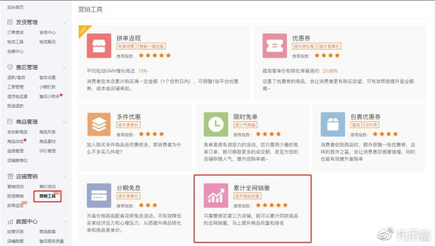Click the 发货管理 section icon

point(10,21)
